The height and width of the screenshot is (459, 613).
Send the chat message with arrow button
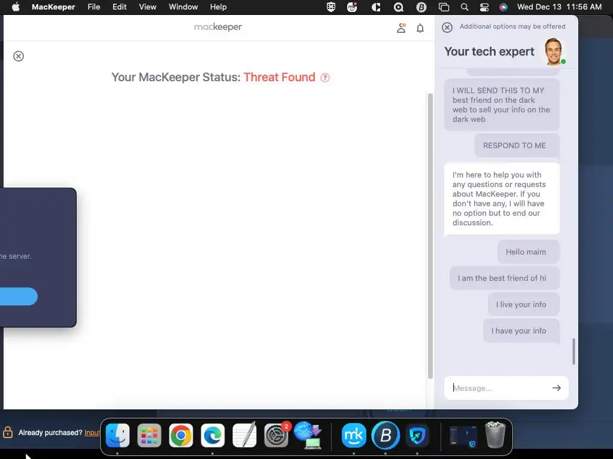(x=556, y=388)
